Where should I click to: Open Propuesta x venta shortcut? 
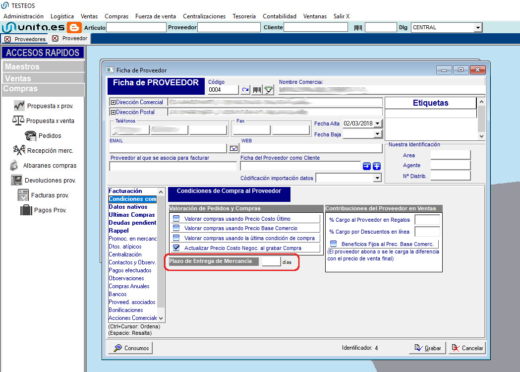(x=43, y=121)
